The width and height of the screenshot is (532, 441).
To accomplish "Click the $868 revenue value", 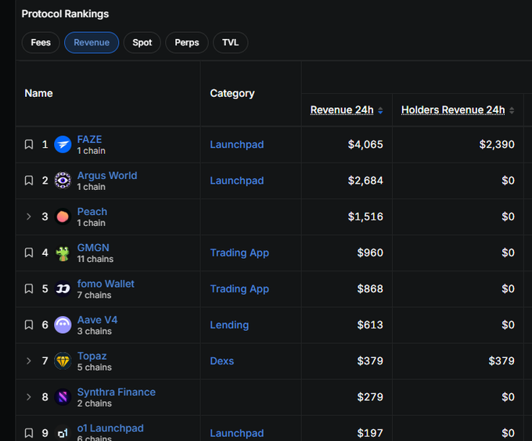I will click(x=370, y=289).
